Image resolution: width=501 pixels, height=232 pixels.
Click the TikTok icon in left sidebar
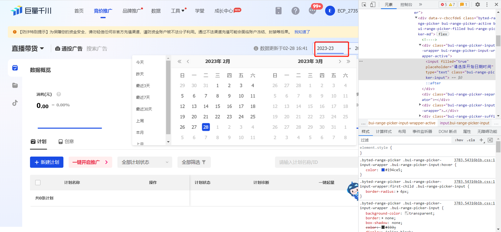pyautogui.click(x=15, y=103)
